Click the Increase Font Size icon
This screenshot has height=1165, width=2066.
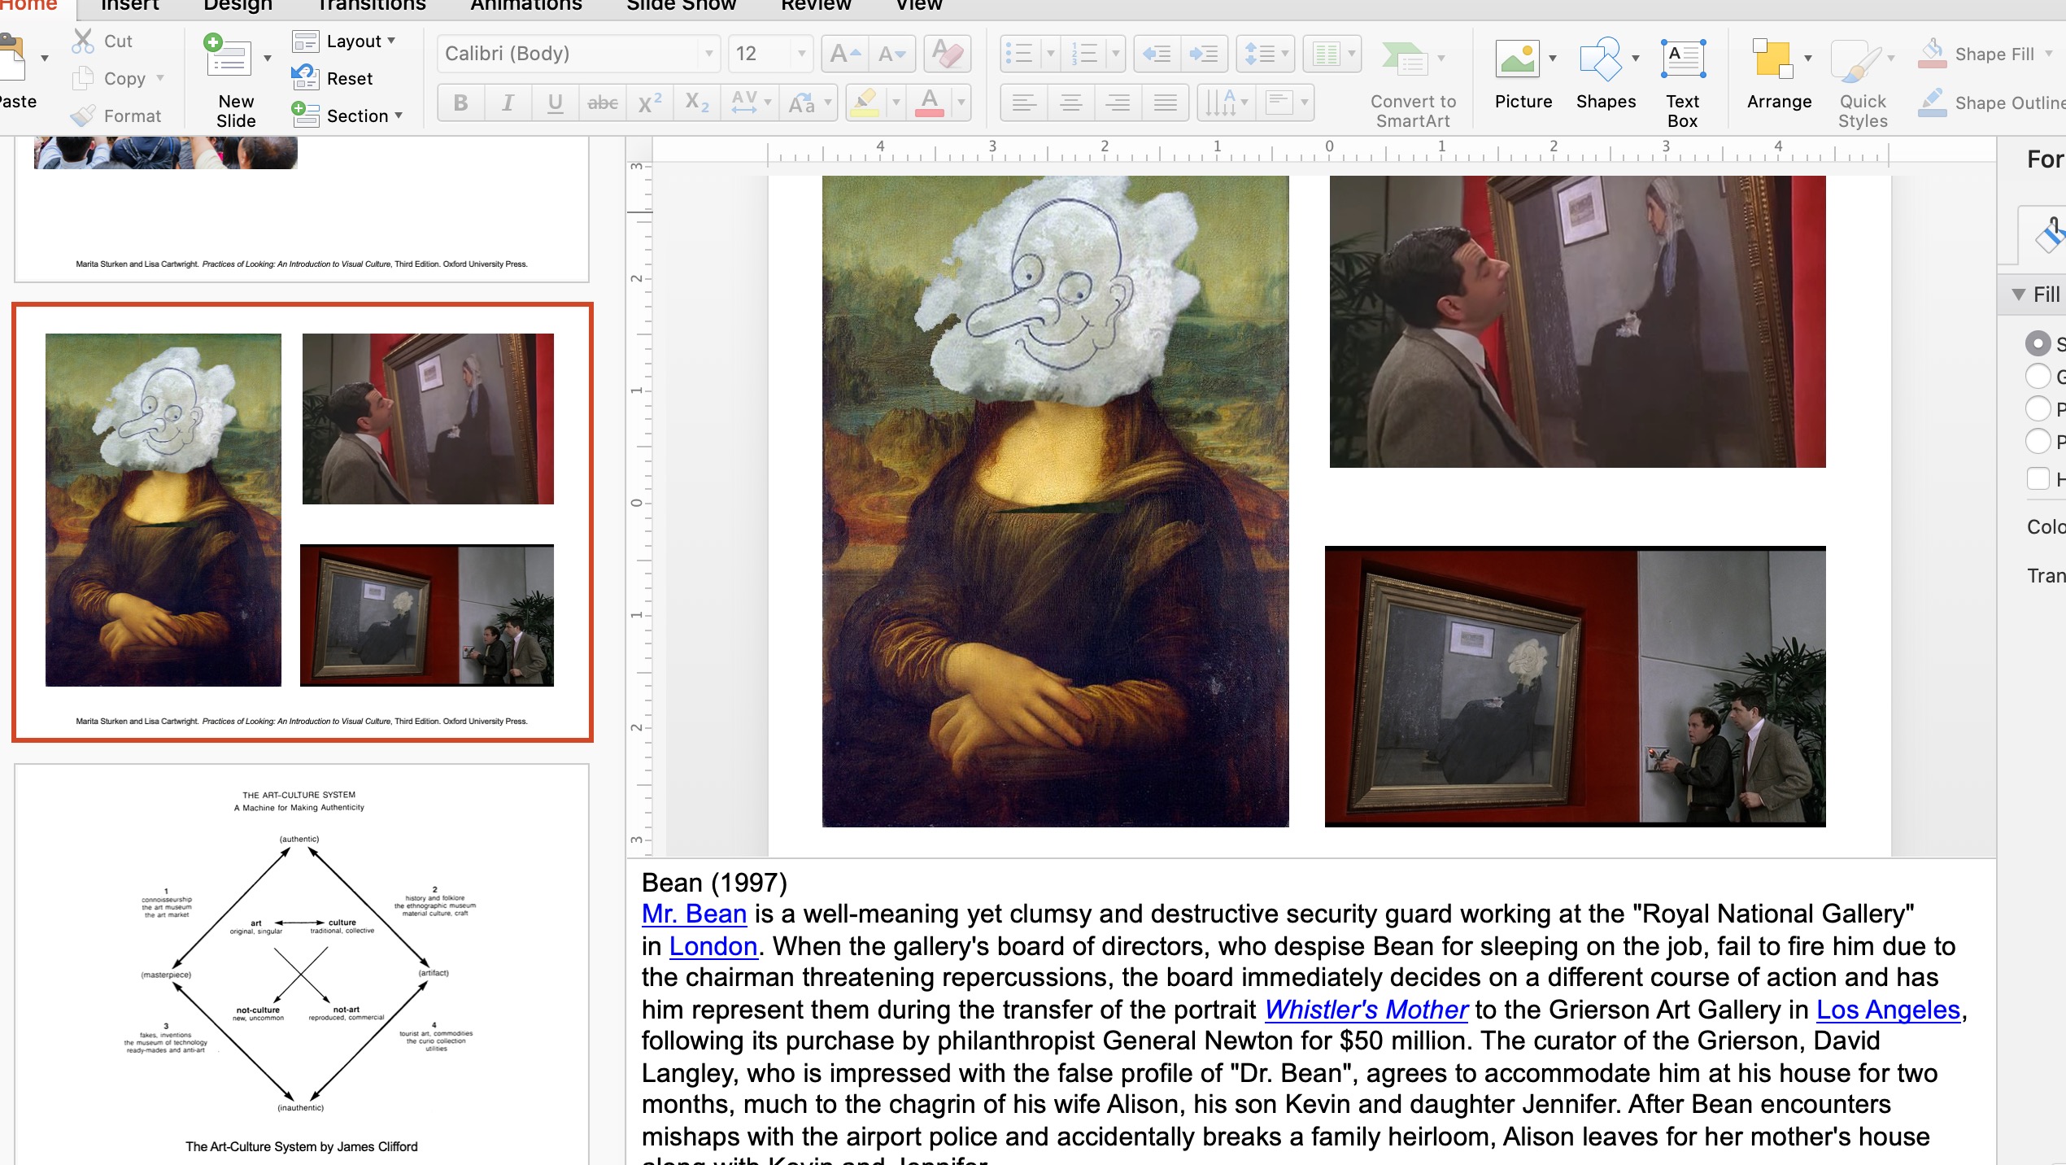click(x=844, y=55)
